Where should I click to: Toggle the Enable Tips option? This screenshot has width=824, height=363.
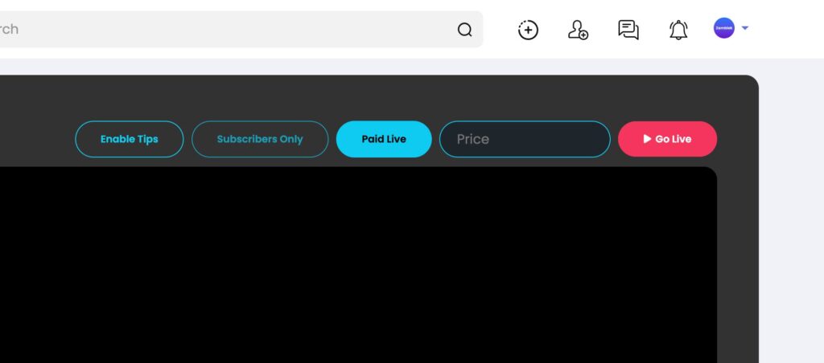130,139
